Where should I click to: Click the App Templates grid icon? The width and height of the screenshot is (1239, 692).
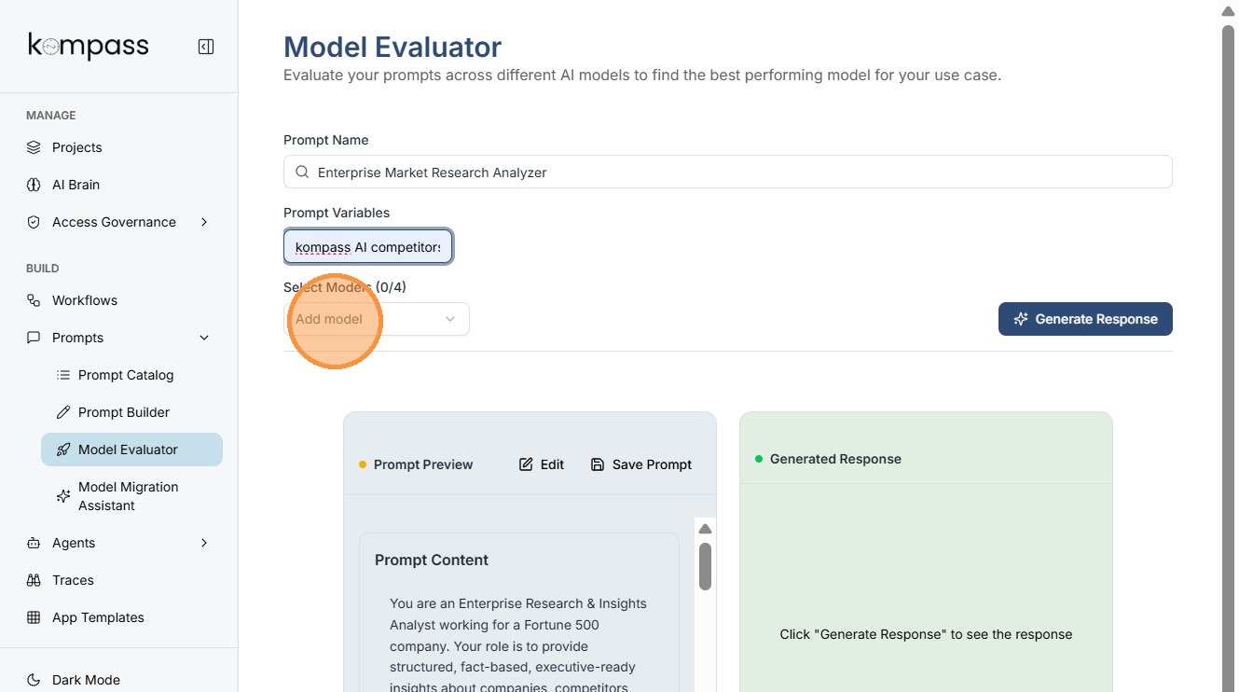pyautogui.click(x=34, y=617)
